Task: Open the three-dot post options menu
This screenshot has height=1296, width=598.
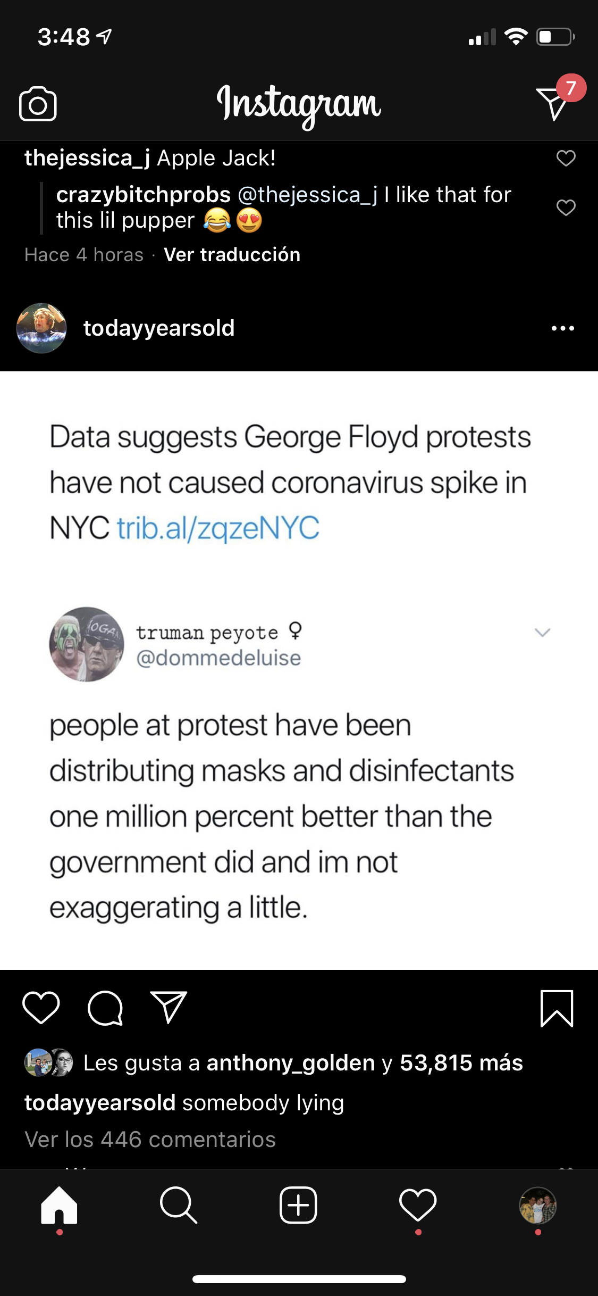Action: pos(563,328)
